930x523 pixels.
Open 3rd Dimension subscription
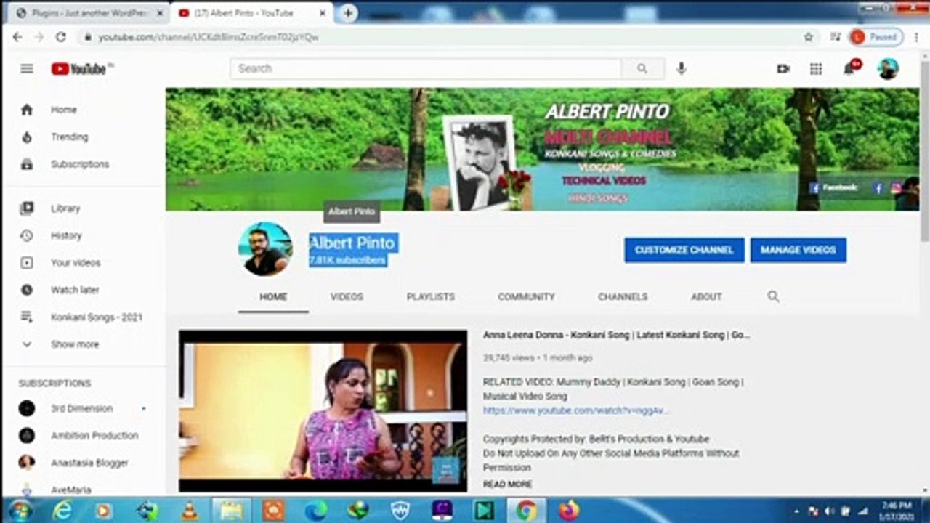(x=83, y=409)
